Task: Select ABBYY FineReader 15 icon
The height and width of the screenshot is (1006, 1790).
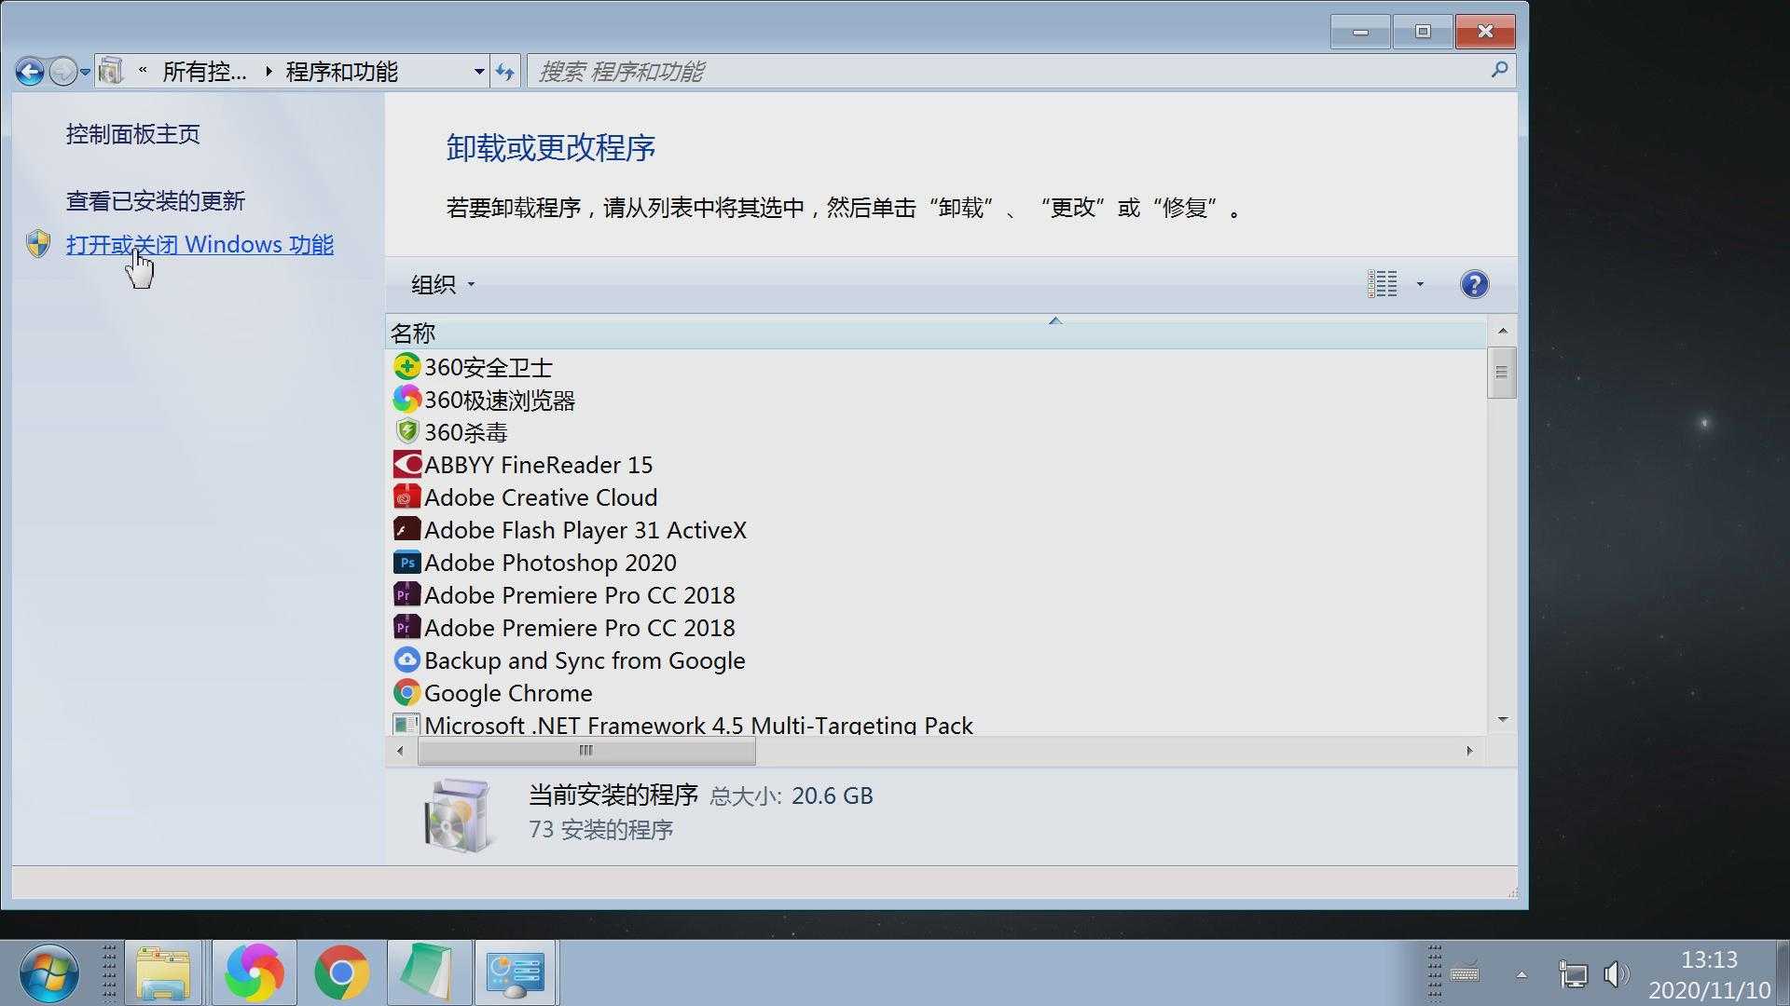Action: coord(406,464)
